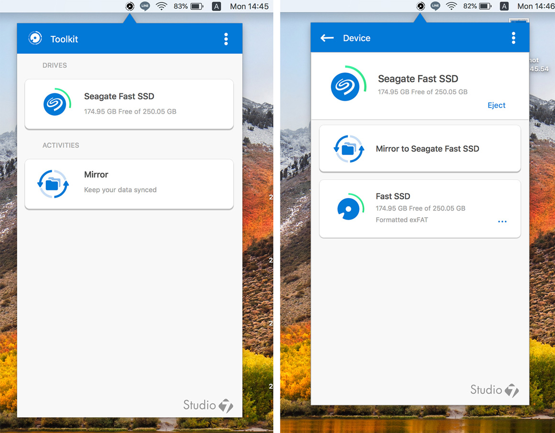Click 'Keep your data synced' text

(121, 190)
